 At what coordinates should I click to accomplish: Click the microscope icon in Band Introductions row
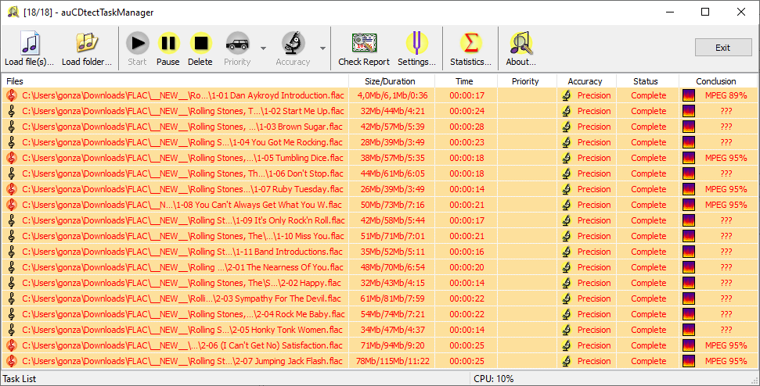click(566, 252)
